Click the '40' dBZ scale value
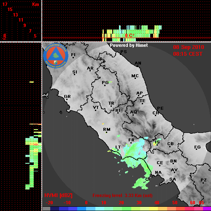The image size is (211, 211). coord(157,203)
